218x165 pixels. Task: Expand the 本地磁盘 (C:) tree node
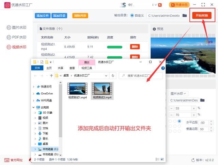35,149
